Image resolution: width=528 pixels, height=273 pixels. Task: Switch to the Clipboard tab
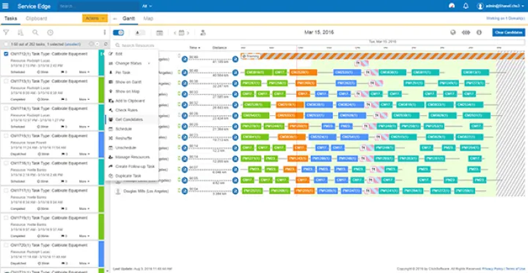click(37, 18)
